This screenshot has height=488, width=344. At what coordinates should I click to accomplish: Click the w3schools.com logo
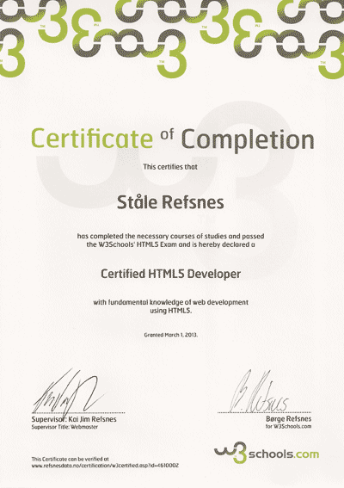[267, 454]
